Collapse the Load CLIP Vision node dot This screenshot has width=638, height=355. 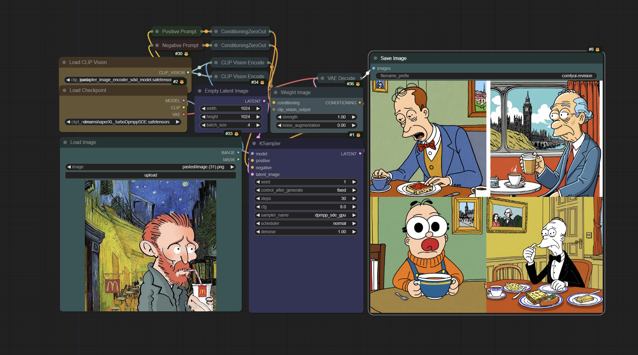(x=64, y=62)
